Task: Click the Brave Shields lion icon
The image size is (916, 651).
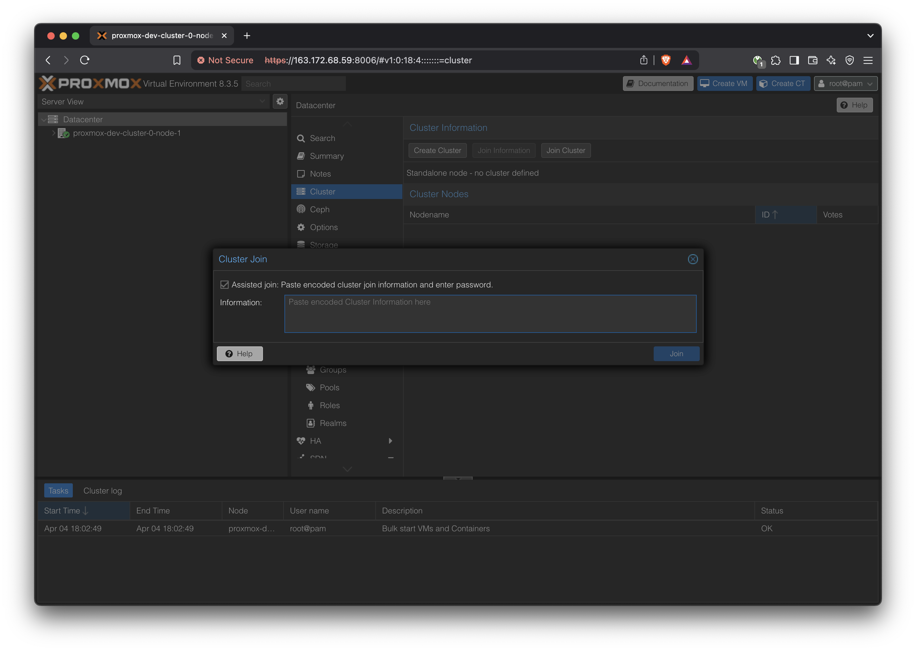Action: [x=665, y=60]
